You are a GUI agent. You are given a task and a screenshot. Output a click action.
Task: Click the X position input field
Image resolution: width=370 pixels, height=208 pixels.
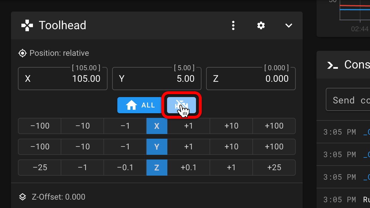63,79
